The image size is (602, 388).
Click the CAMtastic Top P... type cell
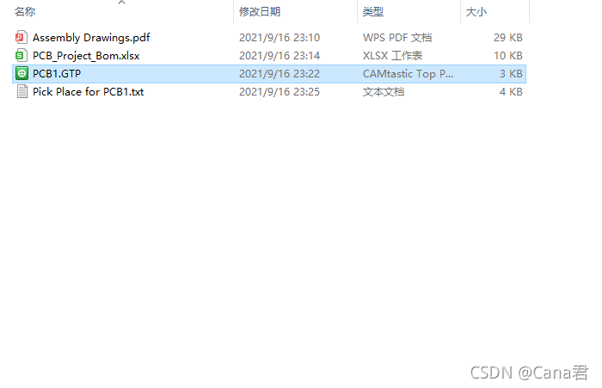(x=408, y=74)
